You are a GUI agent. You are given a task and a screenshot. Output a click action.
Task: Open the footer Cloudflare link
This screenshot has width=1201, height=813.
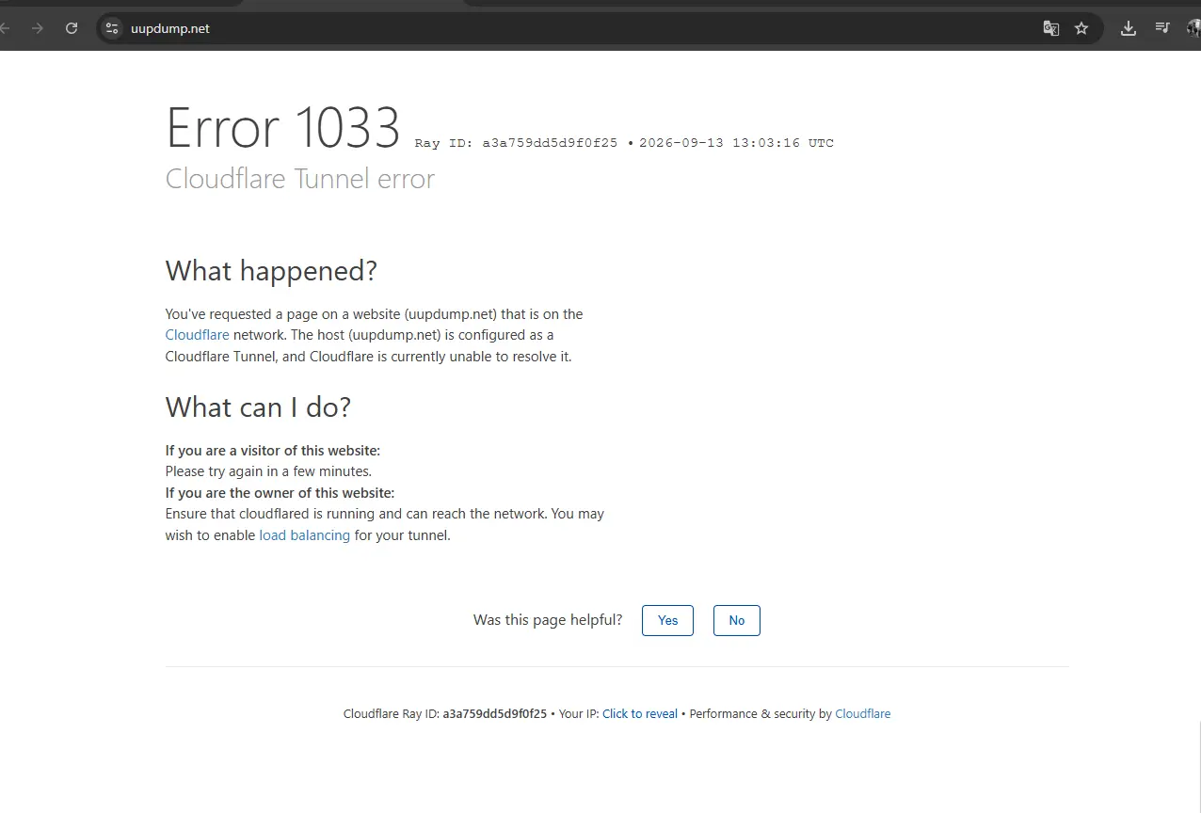(x=863, y=714)
